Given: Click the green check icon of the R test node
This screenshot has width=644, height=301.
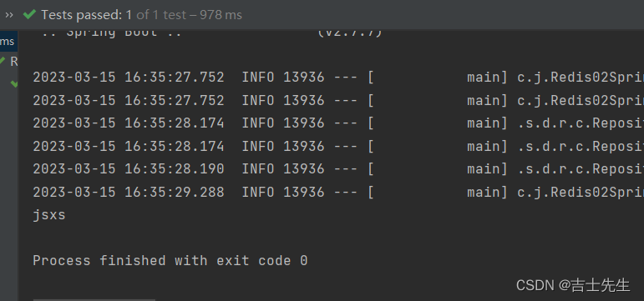Looking at the screenshot, I should click(x=3, y=62).
